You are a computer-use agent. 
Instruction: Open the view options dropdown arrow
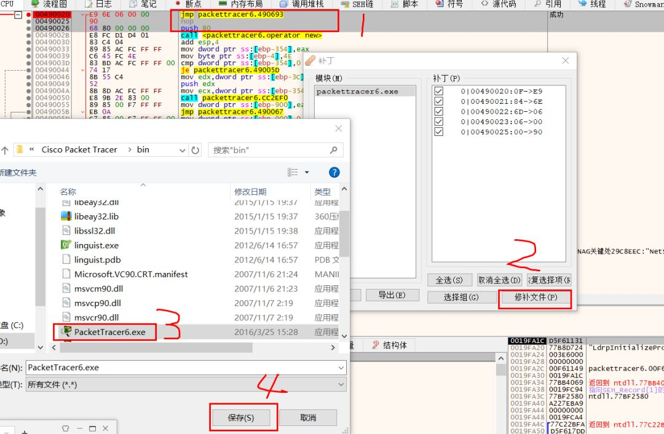(x=307, y=172)
